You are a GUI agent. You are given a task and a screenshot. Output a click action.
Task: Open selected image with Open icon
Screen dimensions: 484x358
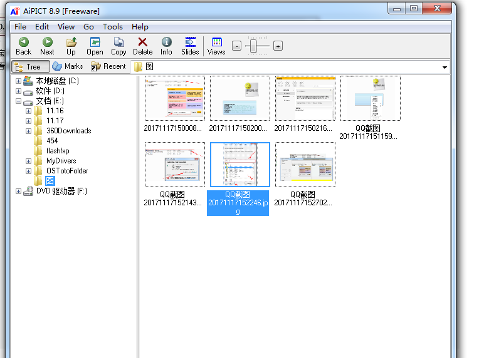(95, 46)
